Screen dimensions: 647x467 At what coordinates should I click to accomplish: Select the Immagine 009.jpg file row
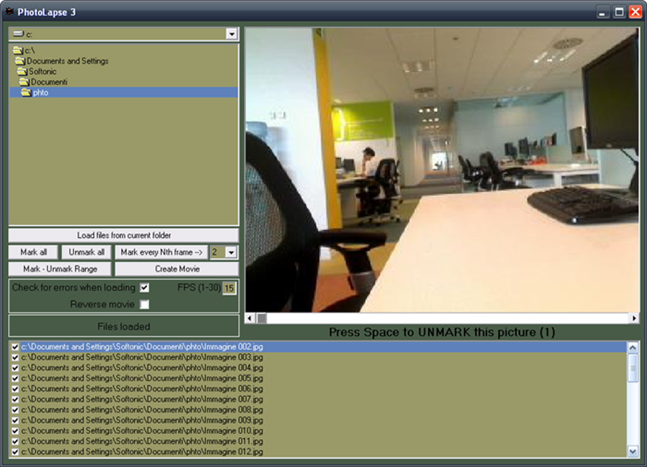point(318,420)
